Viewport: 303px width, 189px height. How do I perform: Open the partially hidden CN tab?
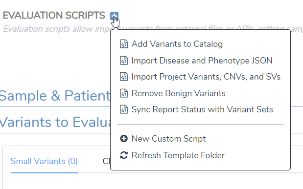tap(107, 161)
